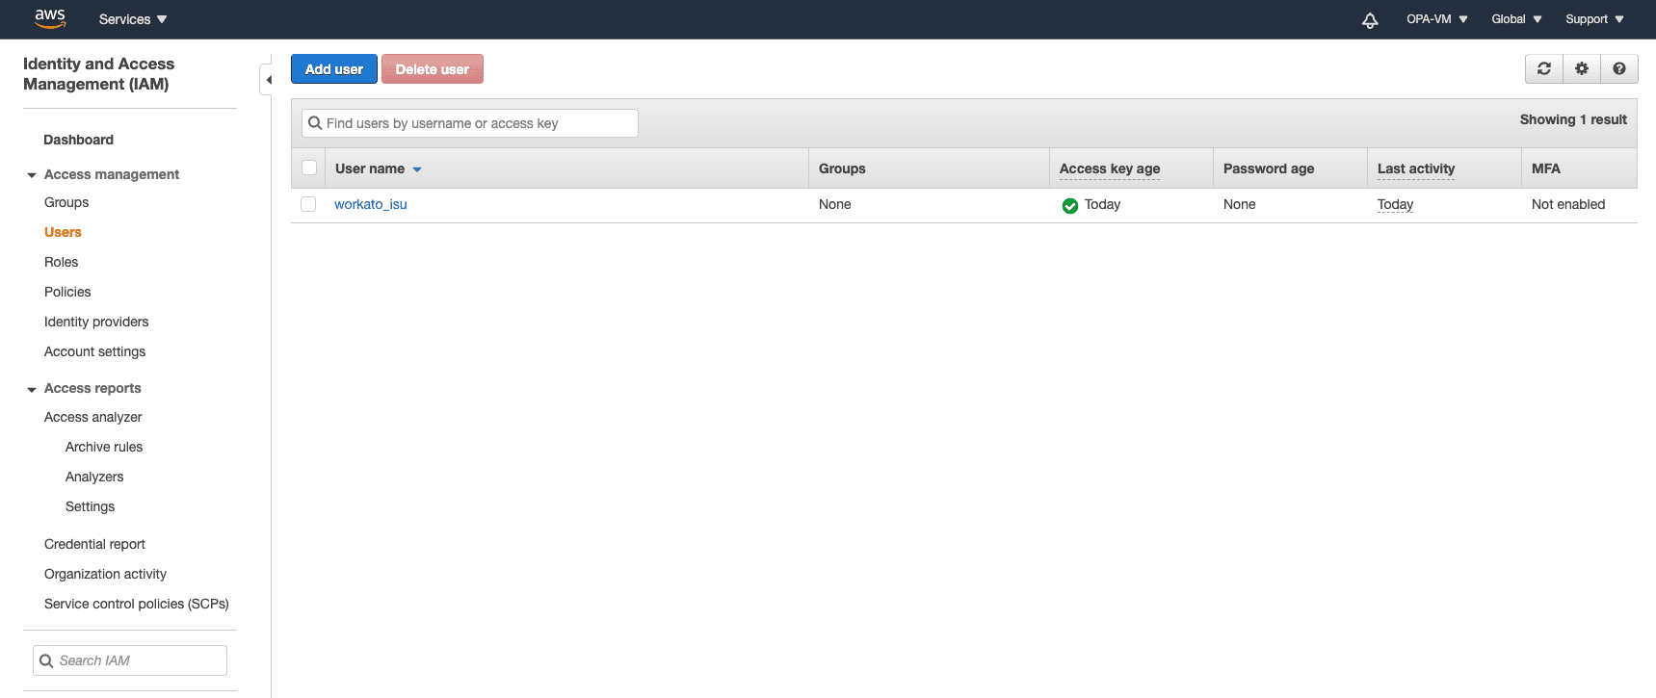The width and height of the screenshot is (1656, 698).
Task: Open the Global region dropdown
Action: coord(1515,19)
